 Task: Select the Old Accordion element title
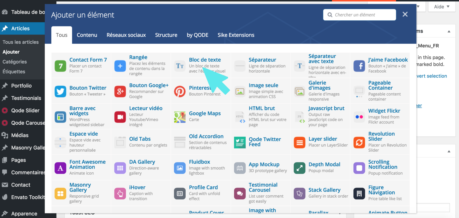tap(206, 136)
